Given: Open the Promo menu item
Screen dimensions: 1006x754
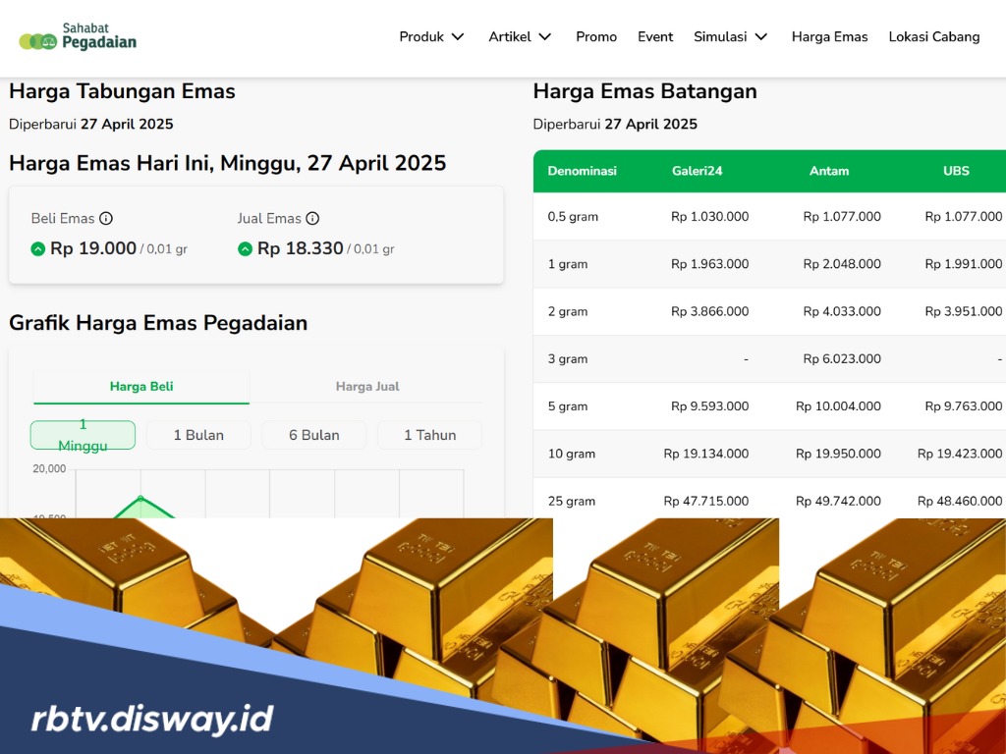Looking at the screenshot, I should click(596, 36).
